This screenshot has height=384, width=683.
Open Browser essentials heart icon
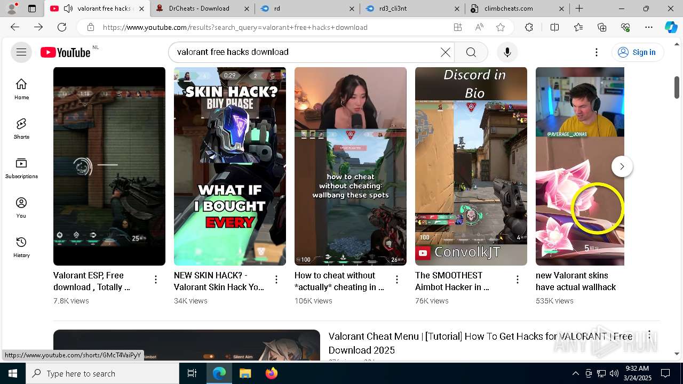[x=625, y=27]
